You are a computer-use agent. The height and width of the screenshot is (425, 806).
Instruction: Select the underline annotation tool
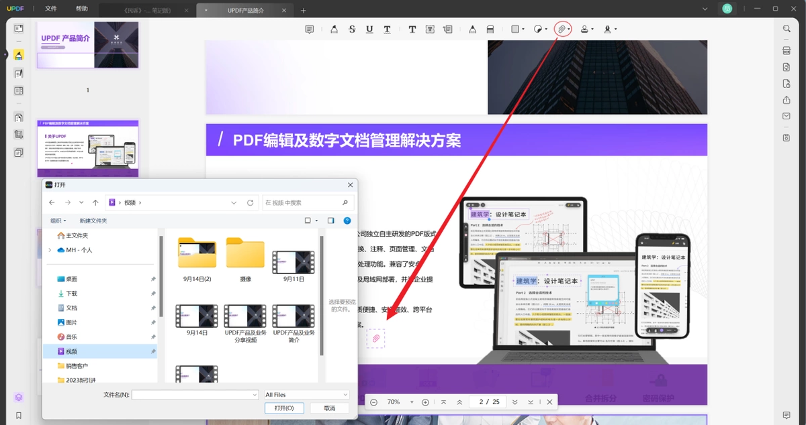point(369,29)
